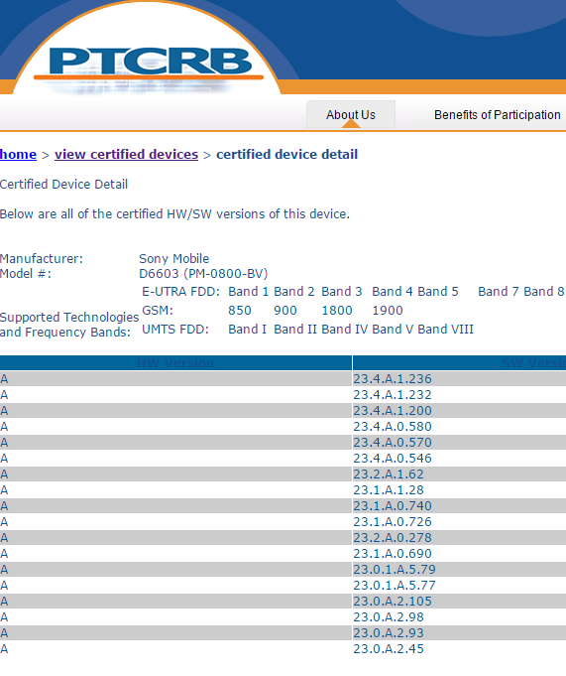The width and height of the screenshot is (566, 676).
Task: Click the E-UTRA FDD label
Action: pos(180,292)
